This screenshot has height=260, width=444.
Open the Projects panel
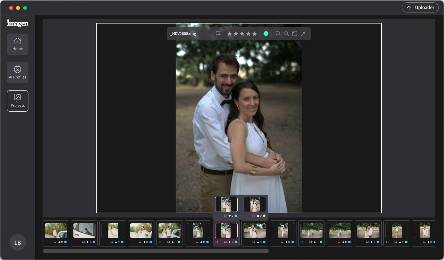click(x=18, y=101)
